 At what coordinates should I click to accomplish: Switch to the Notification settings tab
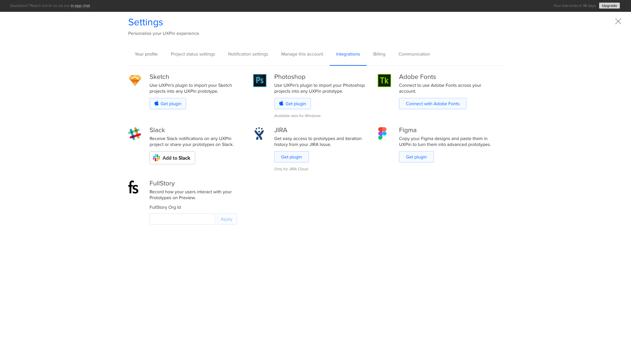pos(248,54)
